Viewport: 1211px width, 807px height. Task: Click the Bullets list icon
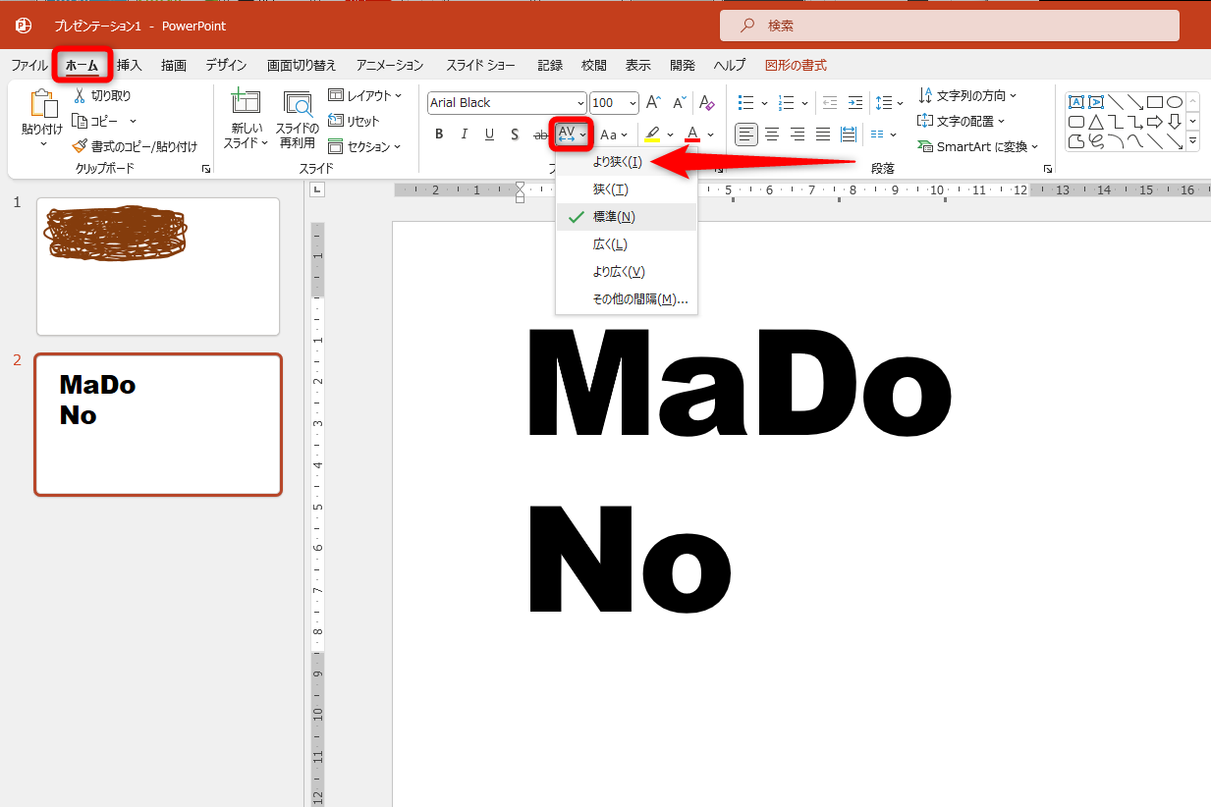click(x=745, y=103)
